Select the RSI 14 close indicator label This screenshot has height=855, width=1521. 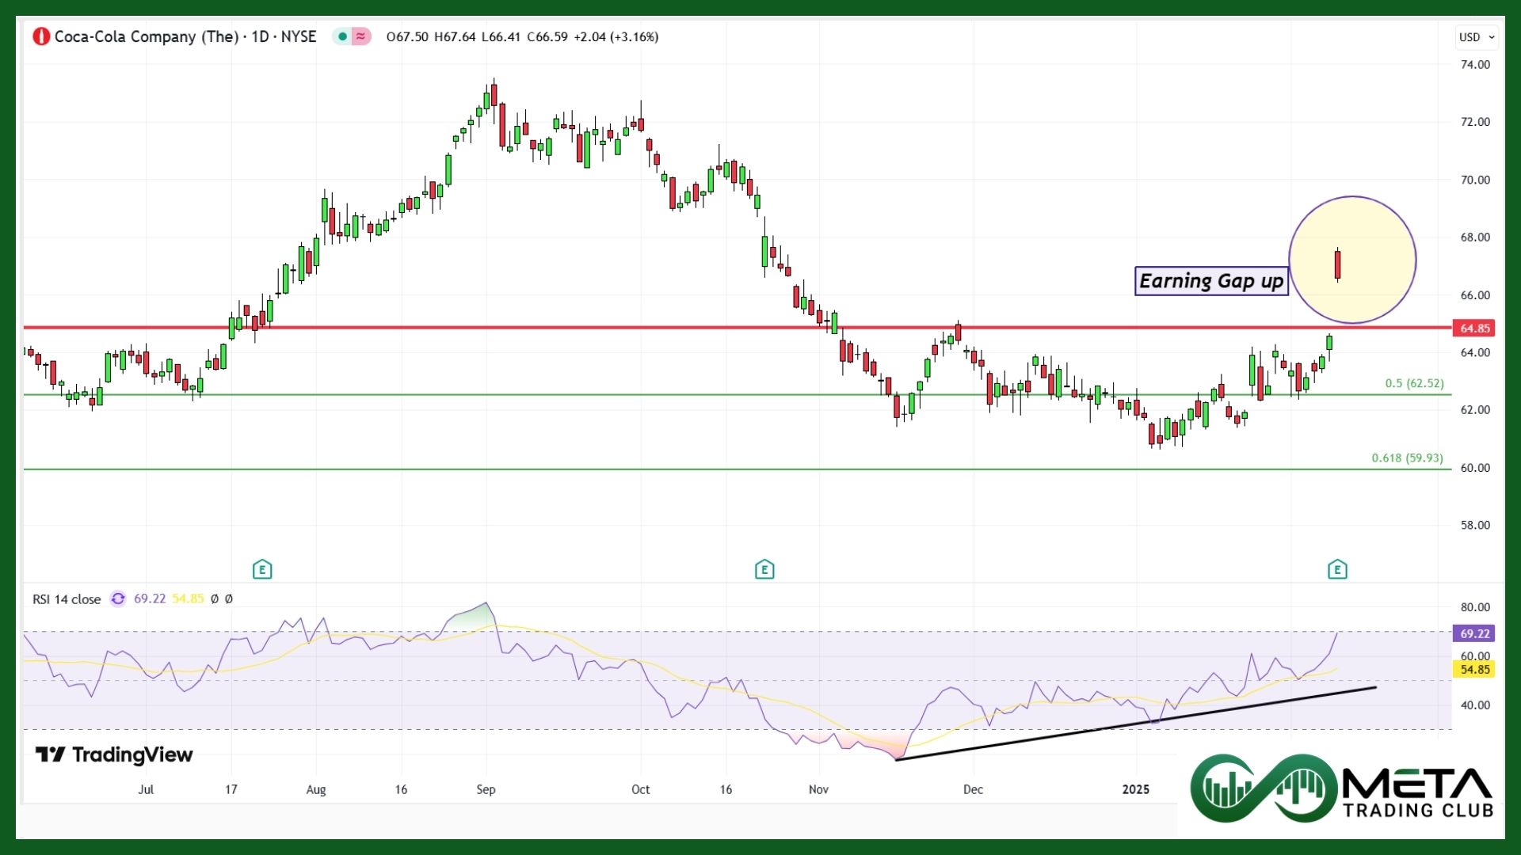(x=67, y=599)
